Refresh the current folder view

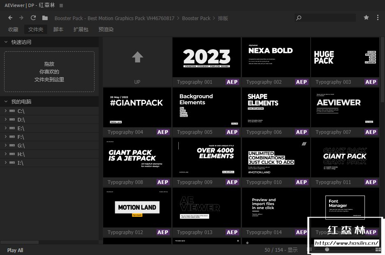coord(33,18)
